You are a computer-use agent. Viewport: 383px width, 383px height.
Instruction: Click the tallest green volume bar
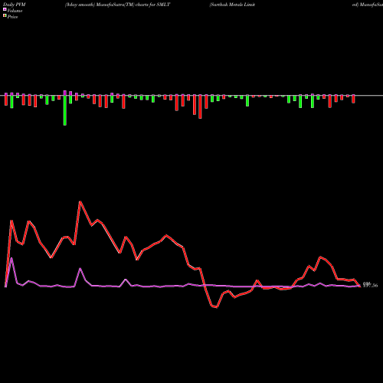pyautogui.click(x=65, y=110)
